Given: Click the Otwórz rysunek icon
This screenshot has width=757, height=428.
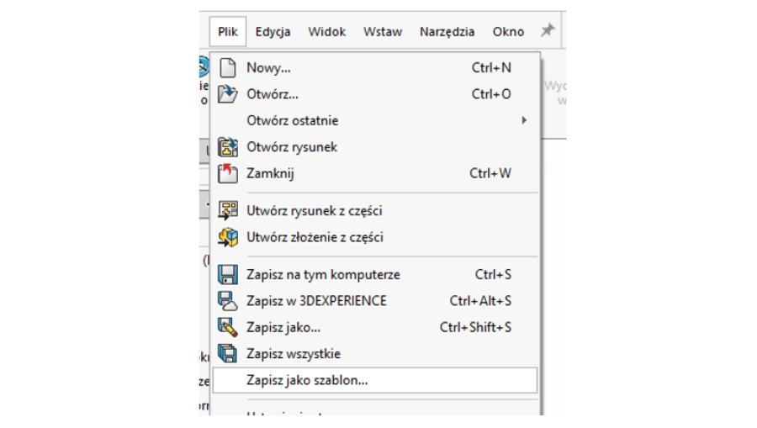Looking at the screenshot, I should [227, 146].
